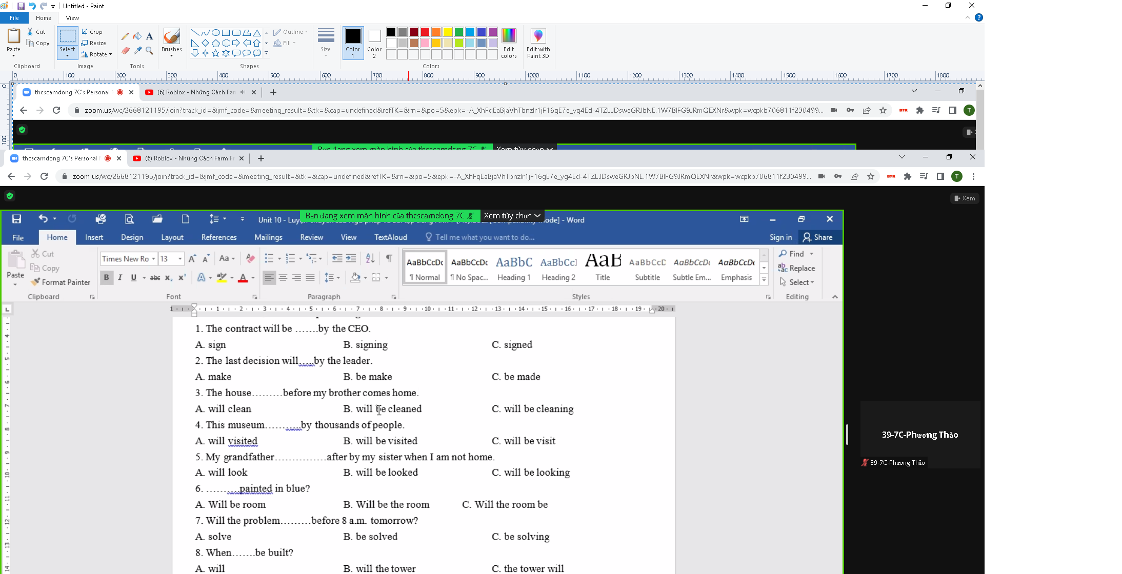Toggle Strikethrough in Word
The height and width of the screenshot is (574, 1122).
pos(155,278)
